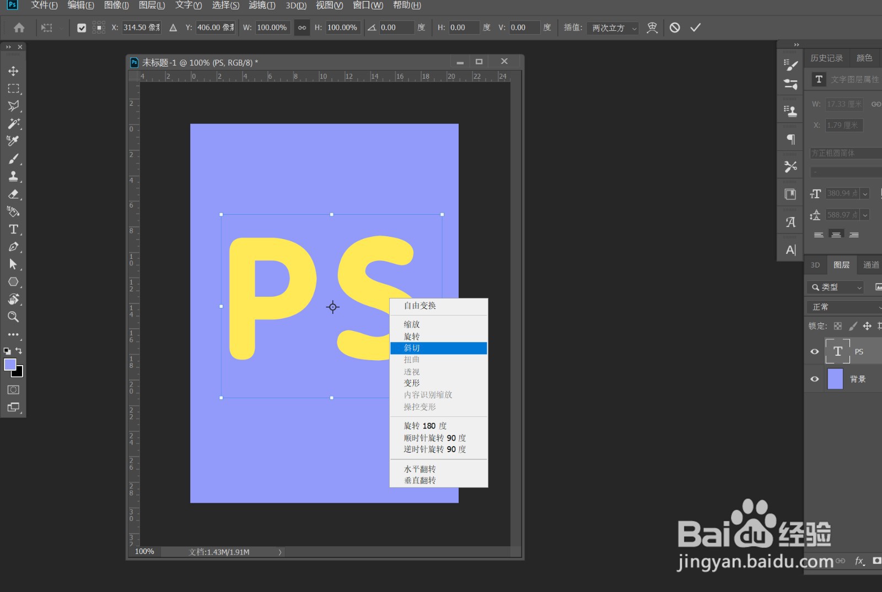Open the Paragraph panel icon
This screenshot has width=882, height=592.
pos(790,139)
